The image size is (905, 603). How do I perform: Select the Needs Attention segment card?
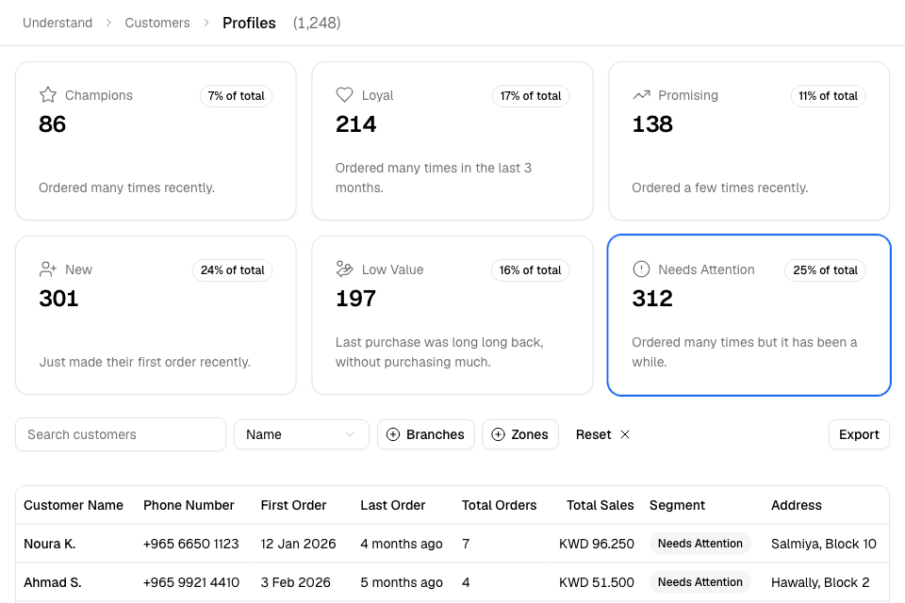coord(749,315)
